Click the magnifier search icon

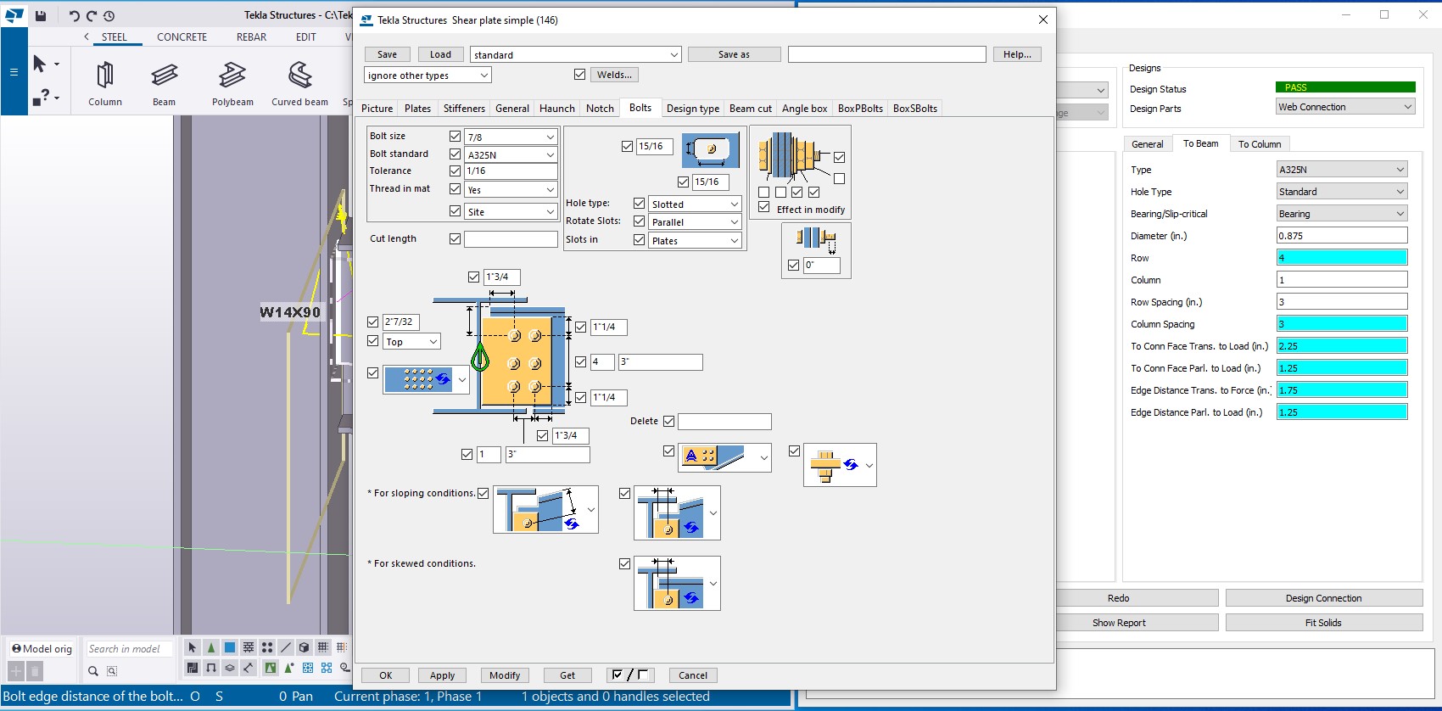coord(93,671)
